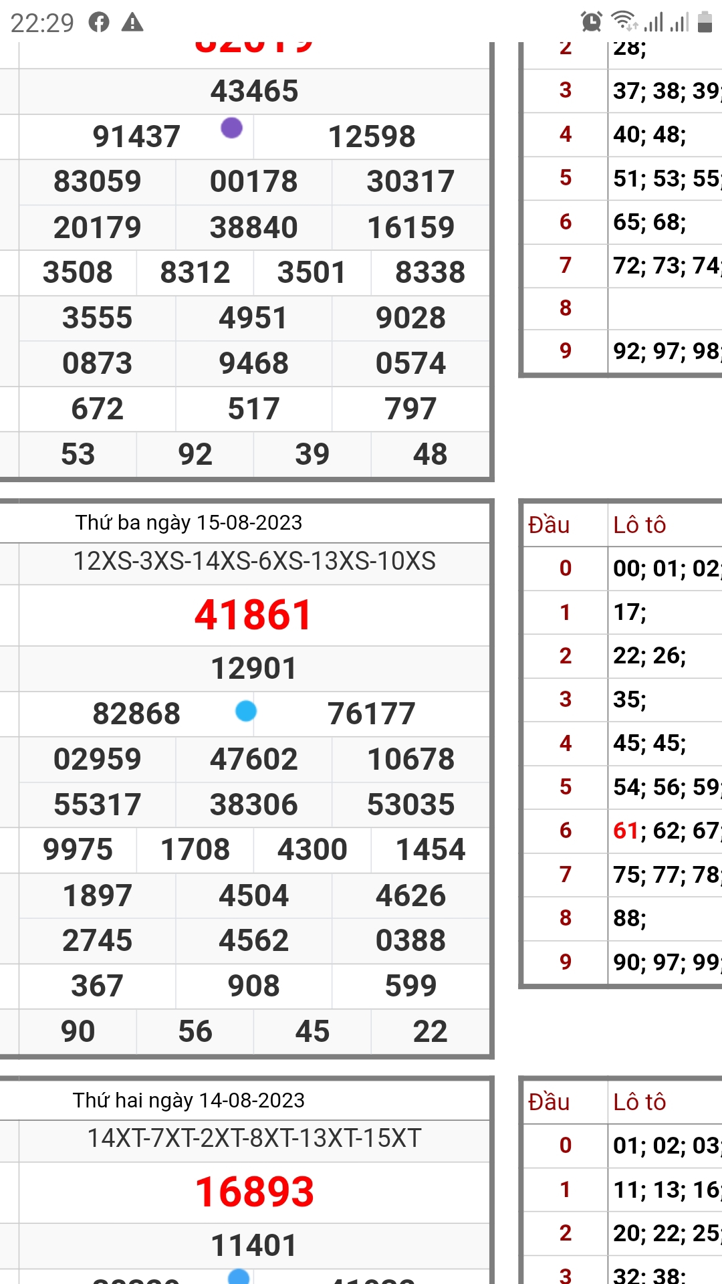Tap the warning triangle icon in the status bar
Screen dimensions: 722x1284
[132, 23]
